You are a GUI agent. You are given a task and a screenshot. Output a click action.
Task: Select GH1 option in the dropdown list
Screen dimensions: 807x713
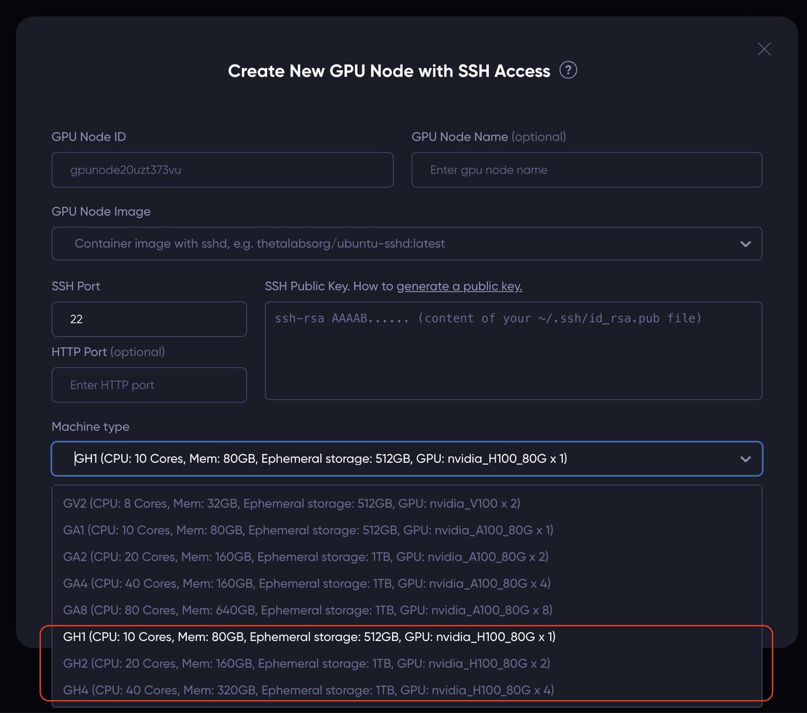pyautogui.click(x=407, y=636)
